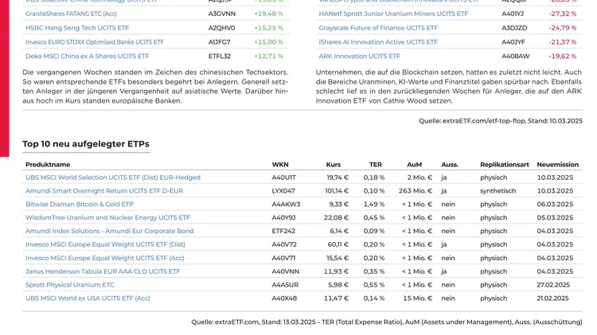
Task: Select the 27.02.2025 Neuemission date
Action: point(553,285)
